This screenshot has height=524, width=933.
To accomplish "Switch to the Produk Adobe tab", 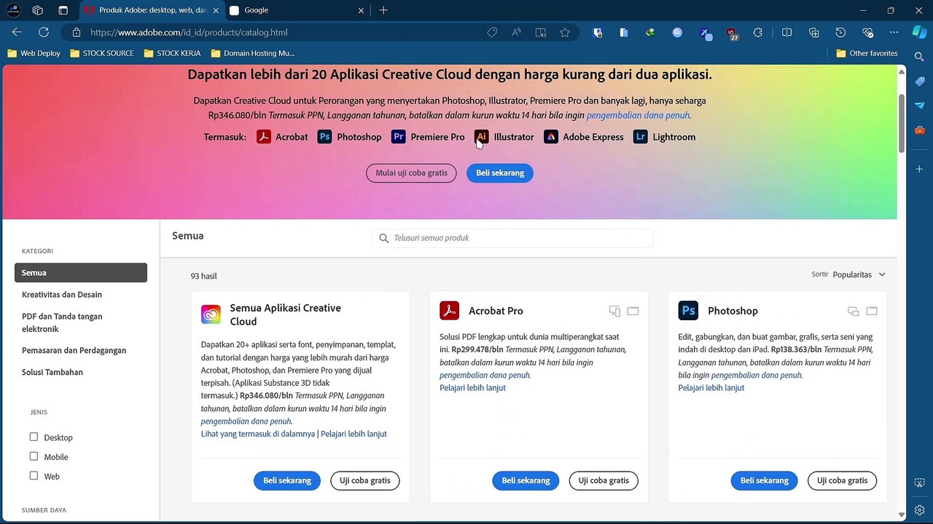I will tap(150, 10).
